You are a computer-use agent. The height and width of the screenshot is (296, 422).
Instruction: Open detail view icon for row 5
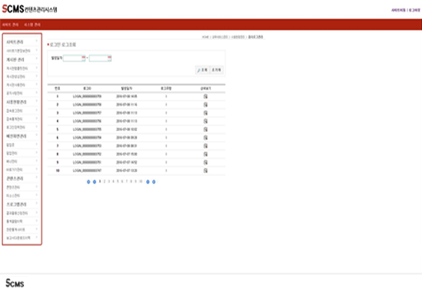[206, 129]
